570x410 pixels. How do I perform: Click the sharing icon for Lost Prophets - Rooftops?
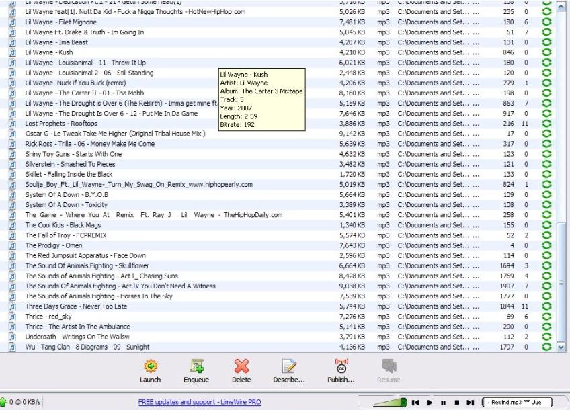(x=546, y=124)
